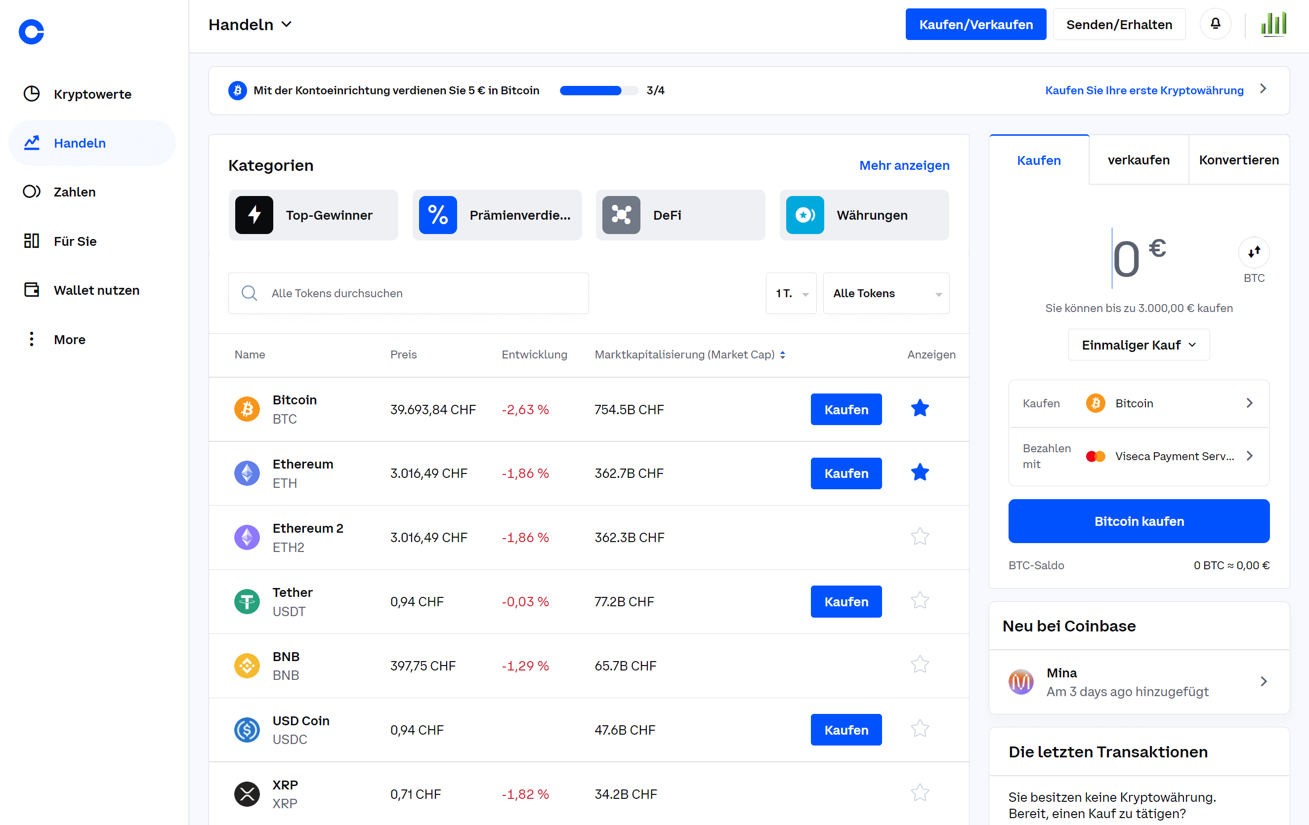Add USD Coin to watchlist star
The height and width of the screenshot is (825, 1309).
tap(920, 728)
